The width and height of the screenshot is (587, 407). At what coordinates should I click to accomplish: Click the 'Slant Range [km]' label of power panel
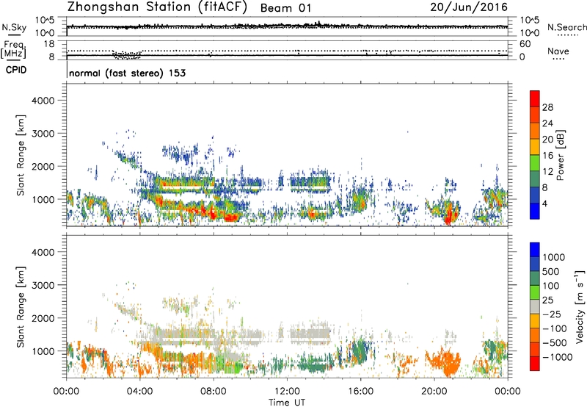tap(21, 155)
